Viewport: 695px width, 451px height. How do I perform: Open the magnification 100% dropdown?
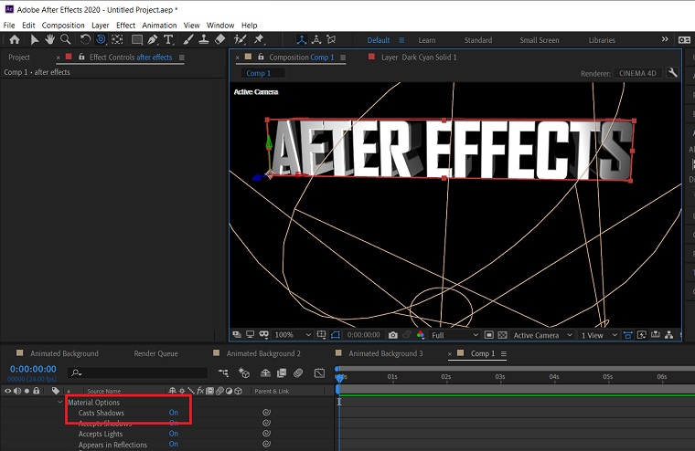293,335
